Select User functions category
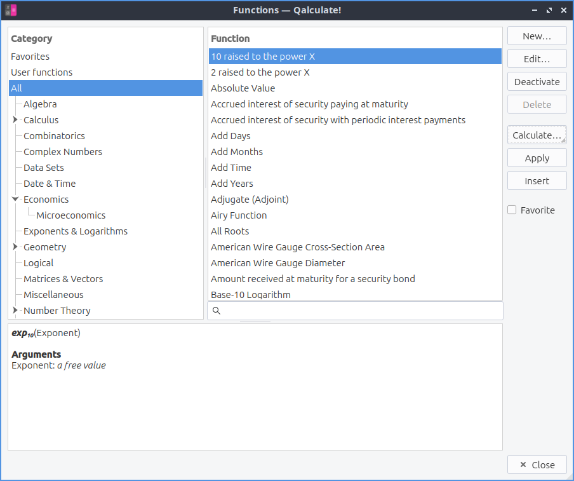This screenshot has width=574, height=481. coord(42,72)
